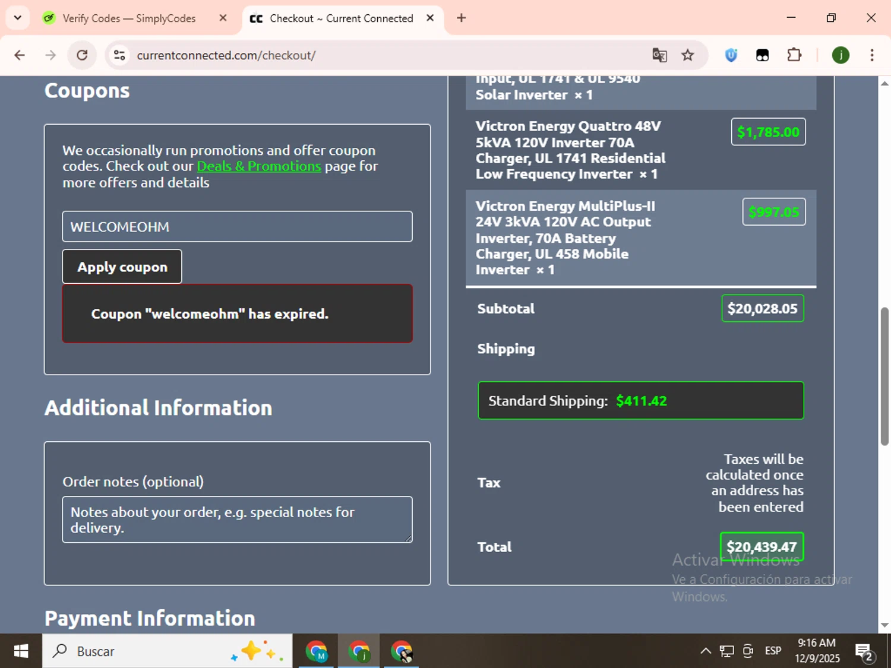This screenshot has height=668, width=891.
Task: Select the Standard Shipping $411.42 option
Action: point(641,401)
